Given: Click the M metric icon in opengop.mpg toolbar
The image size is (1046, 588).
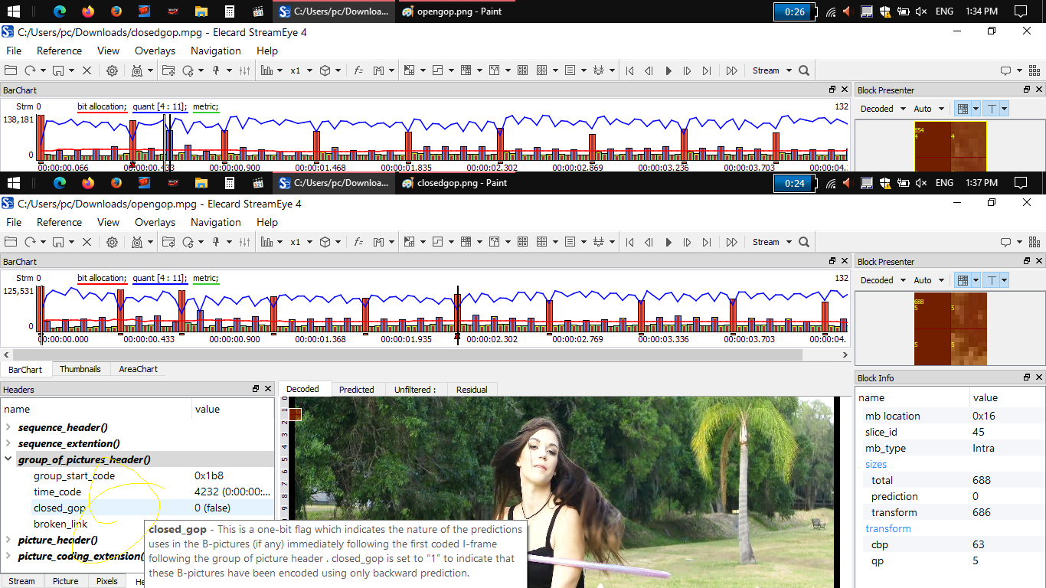Looking at the screenshot, I should click(x=378, y=242).
